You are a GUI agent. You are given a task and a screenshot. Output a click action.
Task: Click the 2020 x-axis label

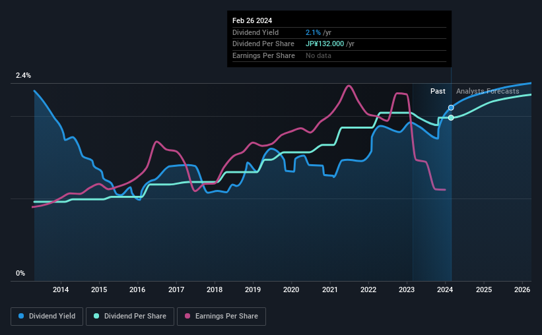coord(291,289)
